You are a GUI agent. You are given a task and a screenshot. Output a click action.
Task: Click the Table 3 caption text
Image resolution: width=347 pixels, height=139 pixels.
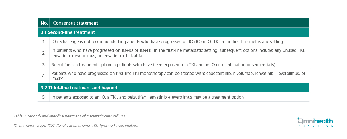(70, 116)
